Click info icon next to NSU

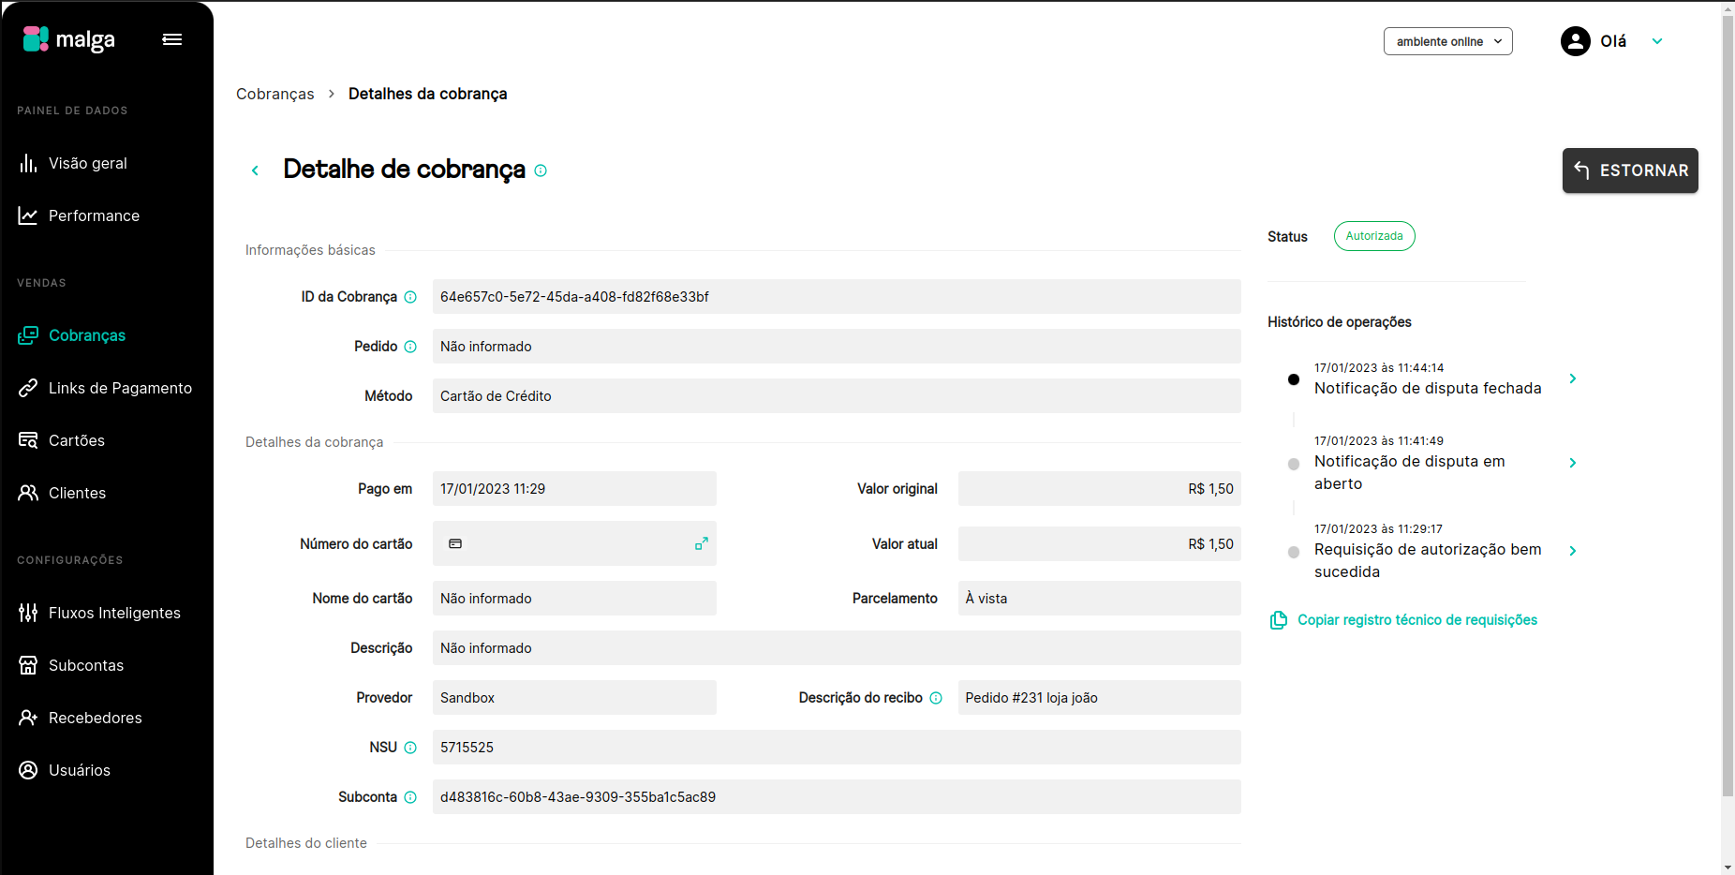click(x=410, y=748)
